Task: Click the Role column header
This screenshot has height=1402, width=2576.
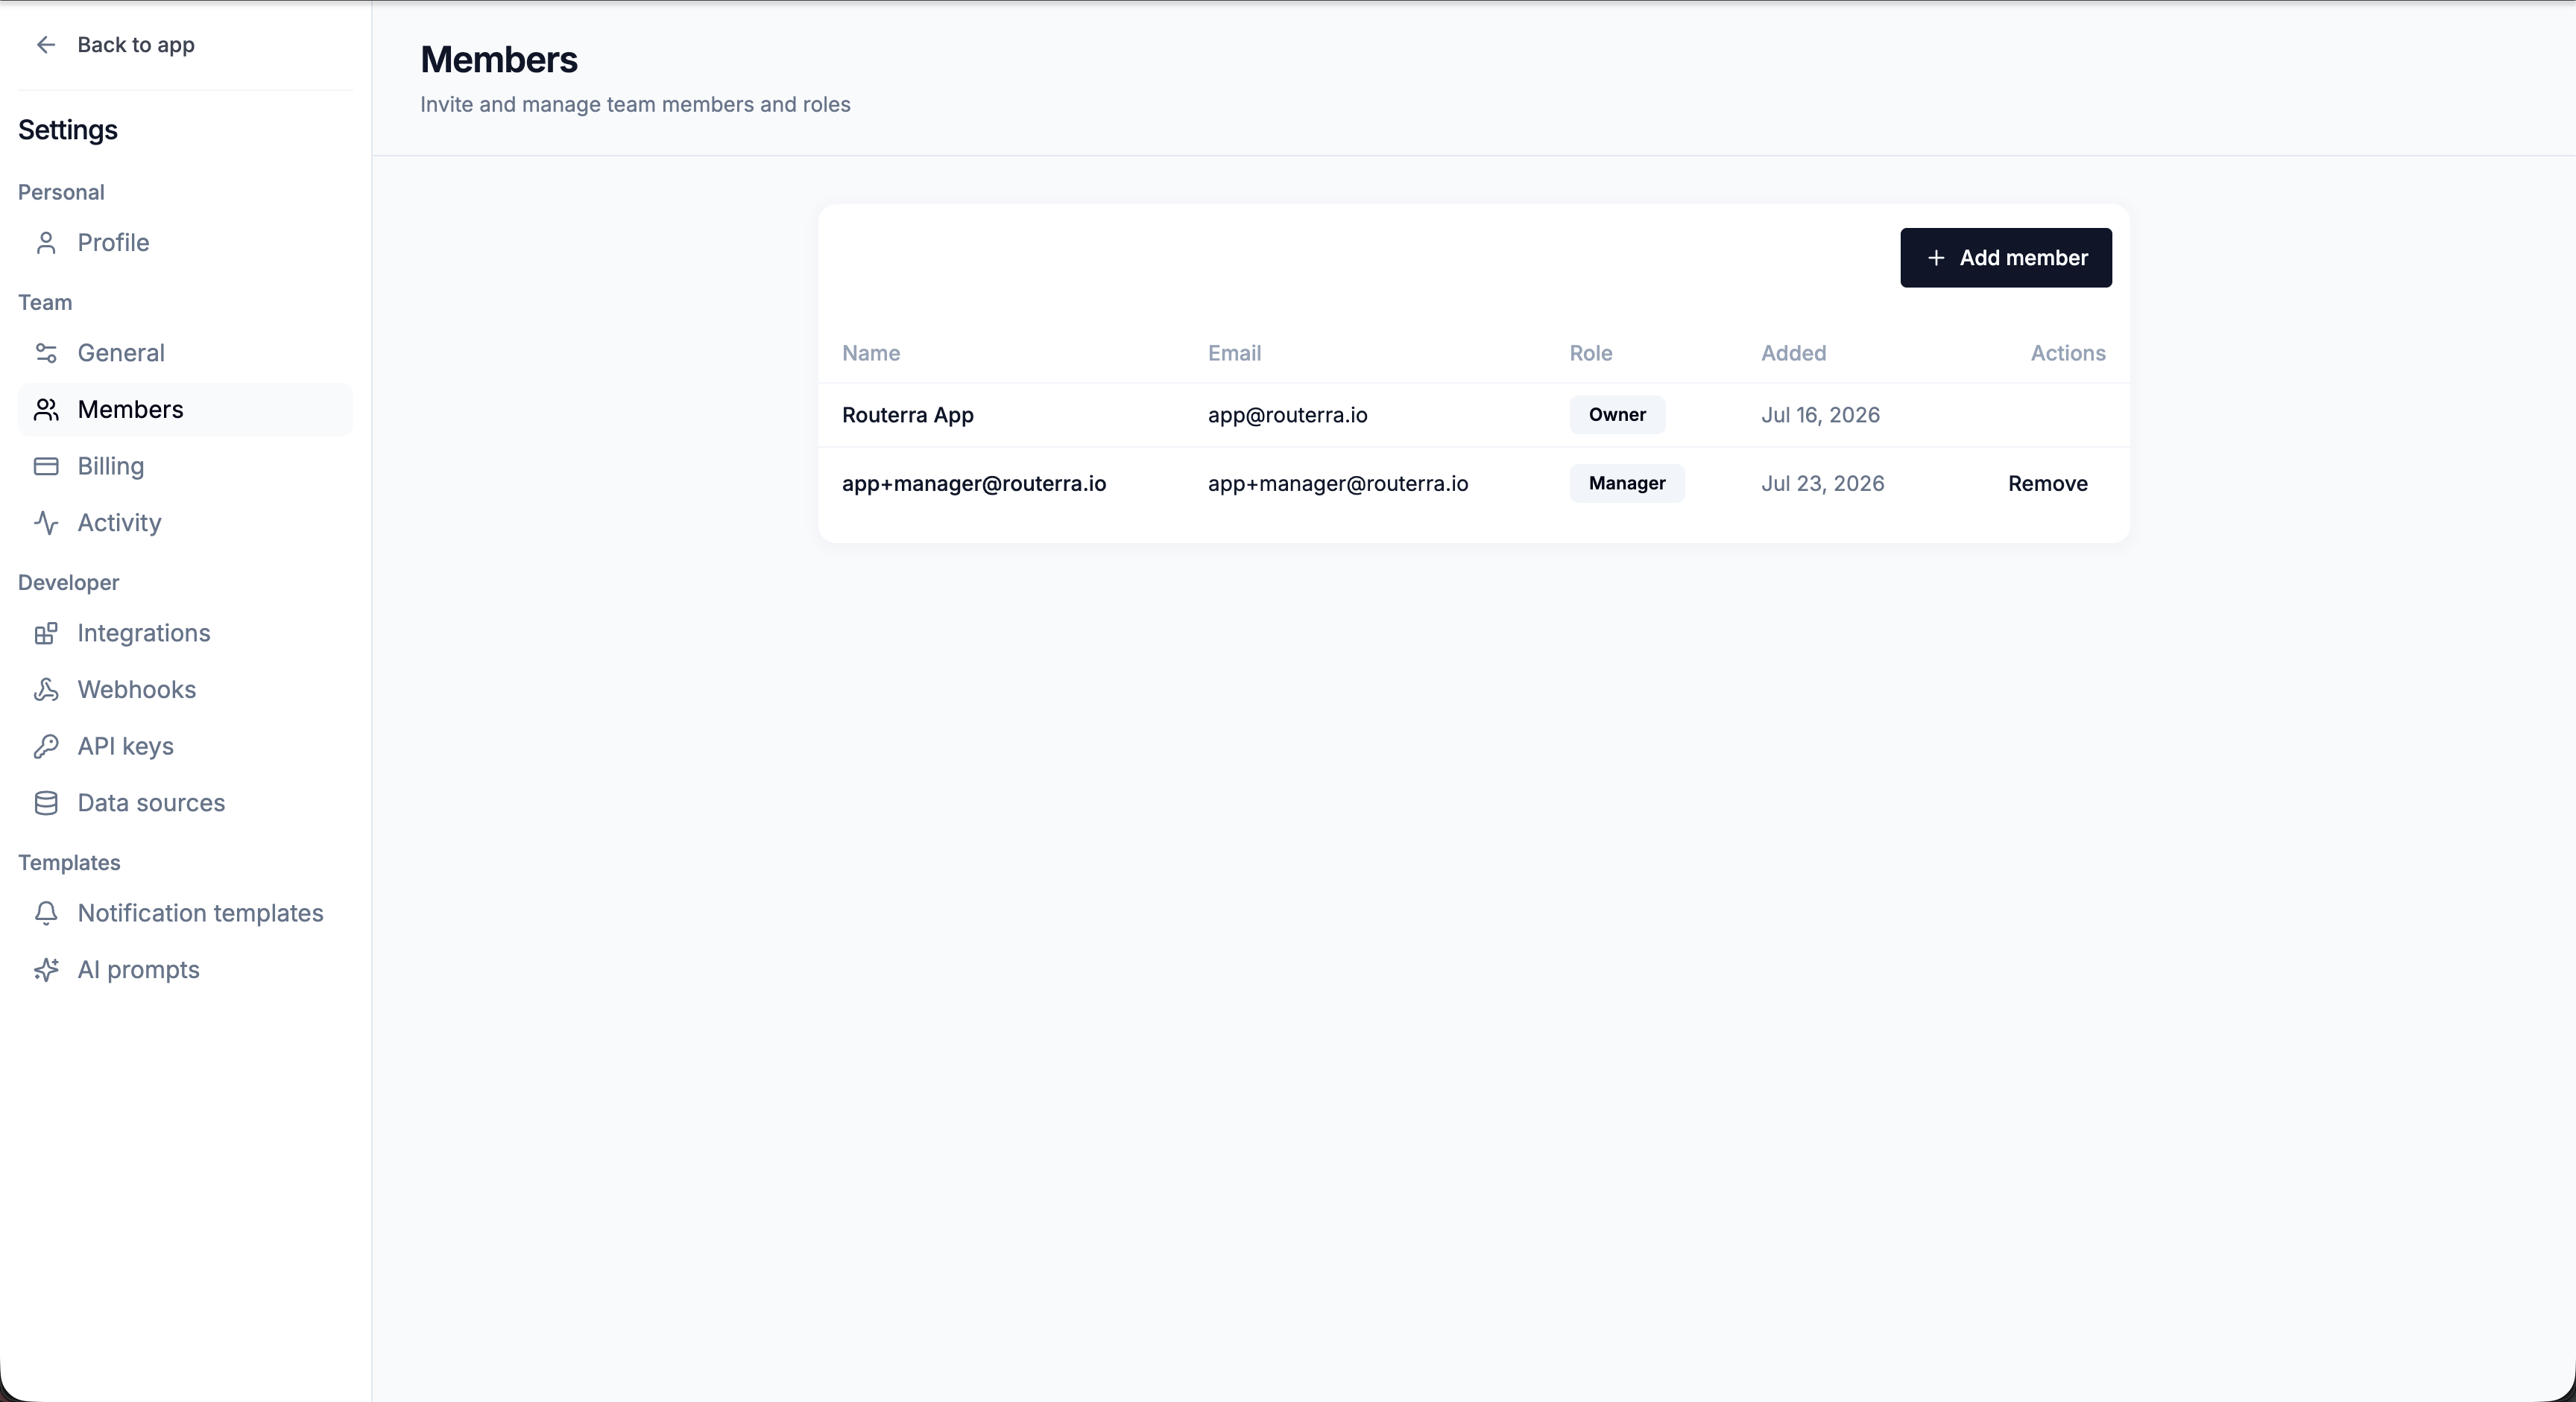Action: (x=1591, y=353)
